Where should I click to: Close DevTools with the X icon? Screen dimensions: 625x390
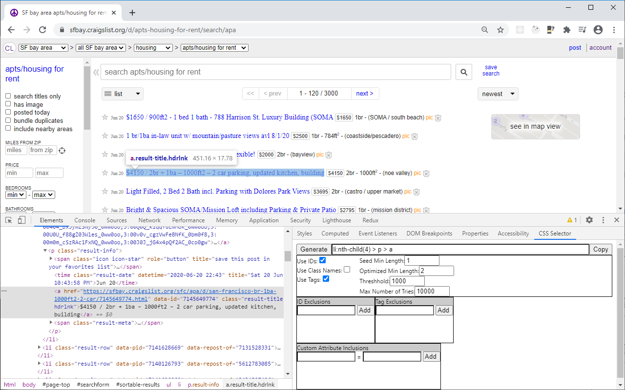[x=617, y=220]
